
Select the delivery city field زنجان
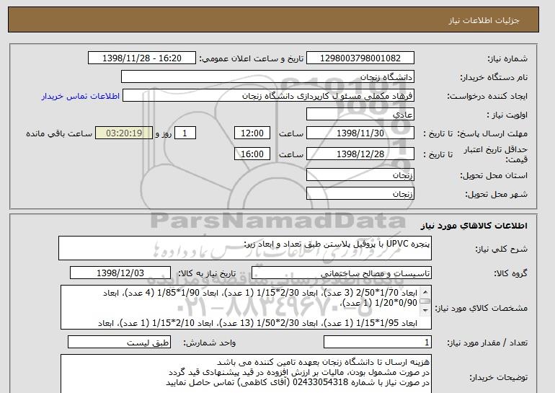point(360,194)
